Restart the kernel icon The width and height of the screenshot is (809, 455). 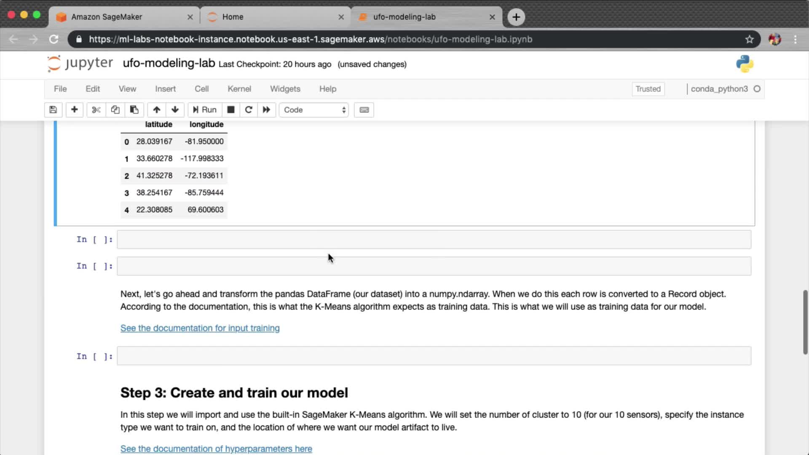tap(249, 110)
